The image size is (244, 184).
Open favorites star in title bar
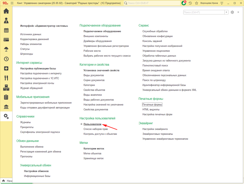[x=197, y=3]
